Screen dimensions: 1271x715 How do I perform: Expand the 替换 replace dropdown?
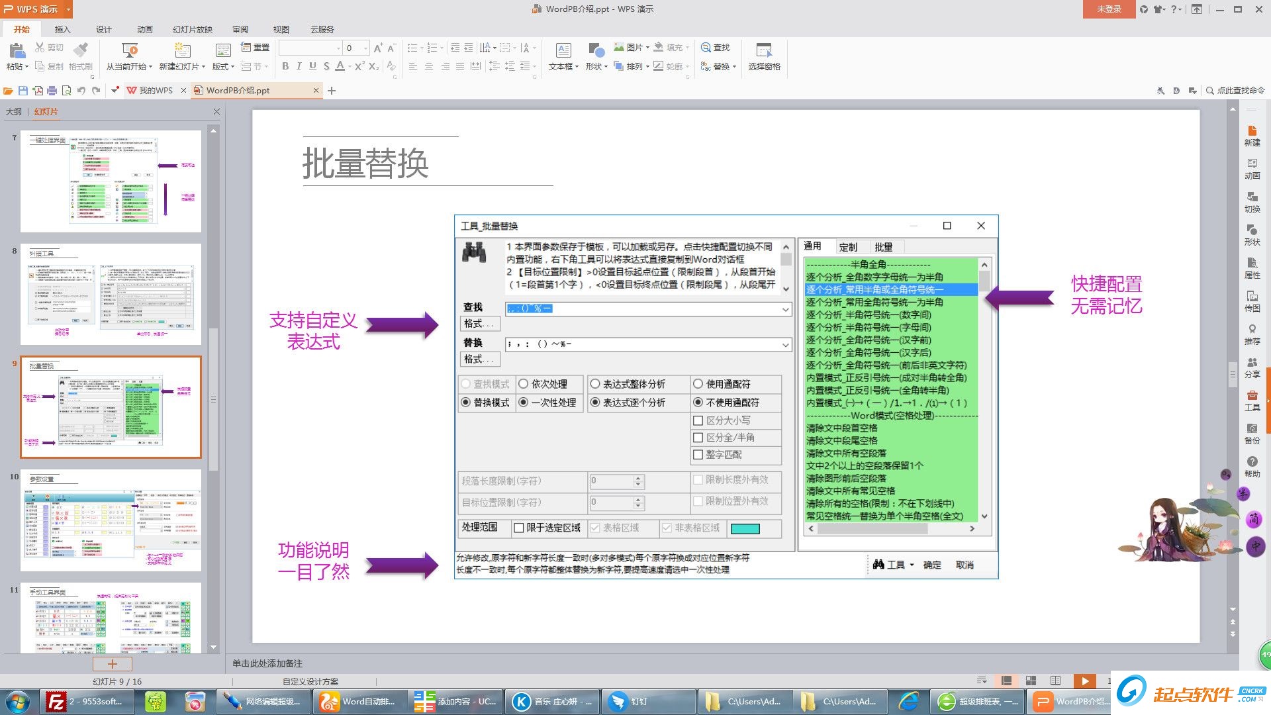(734, 66)
